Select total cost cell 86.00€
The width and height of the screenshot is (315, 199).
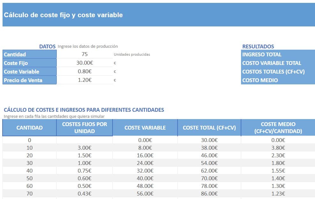[x=209, y=193]
